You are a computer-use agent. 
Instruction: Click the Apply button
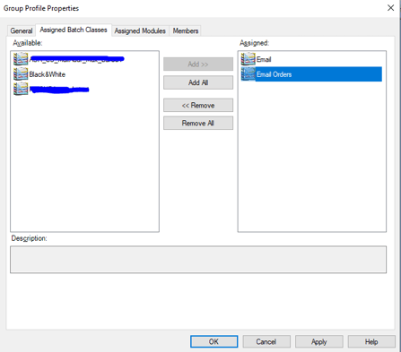coord(319,341)
